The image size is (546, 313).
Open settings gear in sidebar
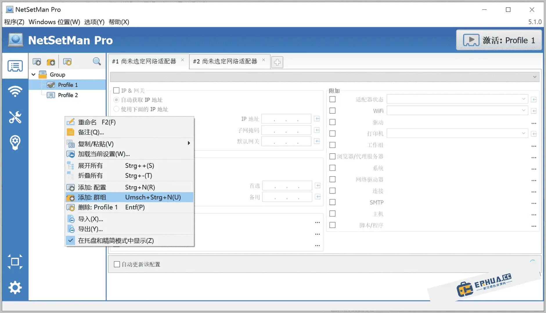pyautogui.click(x=15, y=287)
